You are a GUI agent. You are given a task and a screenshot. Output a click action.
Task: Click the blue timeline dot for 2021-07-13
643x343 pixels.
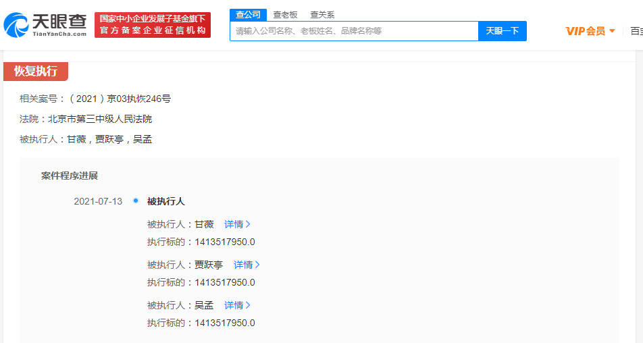pyautogui.click(x=136, y=201)
